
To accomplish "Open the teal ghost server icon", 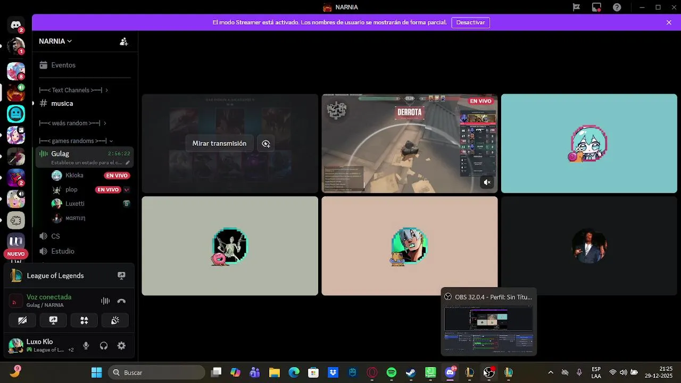I will [16, 113].
